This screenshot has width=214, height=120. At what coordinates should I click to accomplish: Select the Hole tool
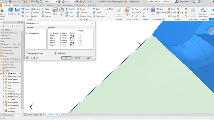55,11
